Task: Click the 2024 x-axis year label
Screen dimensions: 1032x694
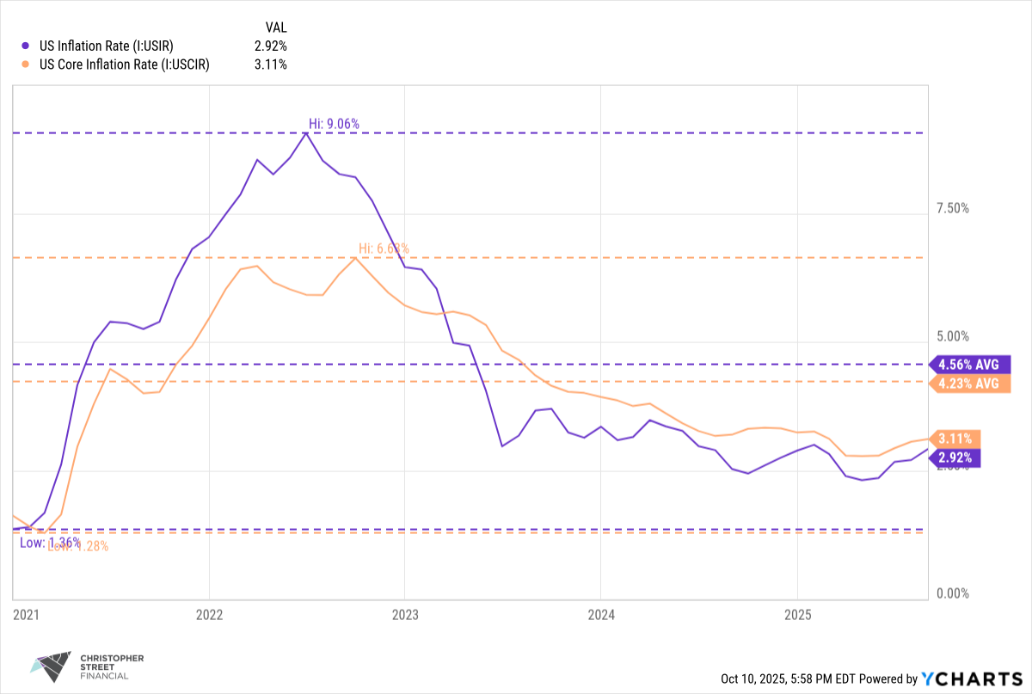Action: click(600, 616)
